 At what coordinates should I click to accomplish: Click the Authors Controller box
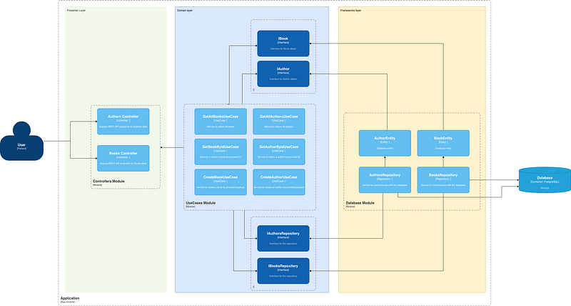coord(123,122)
